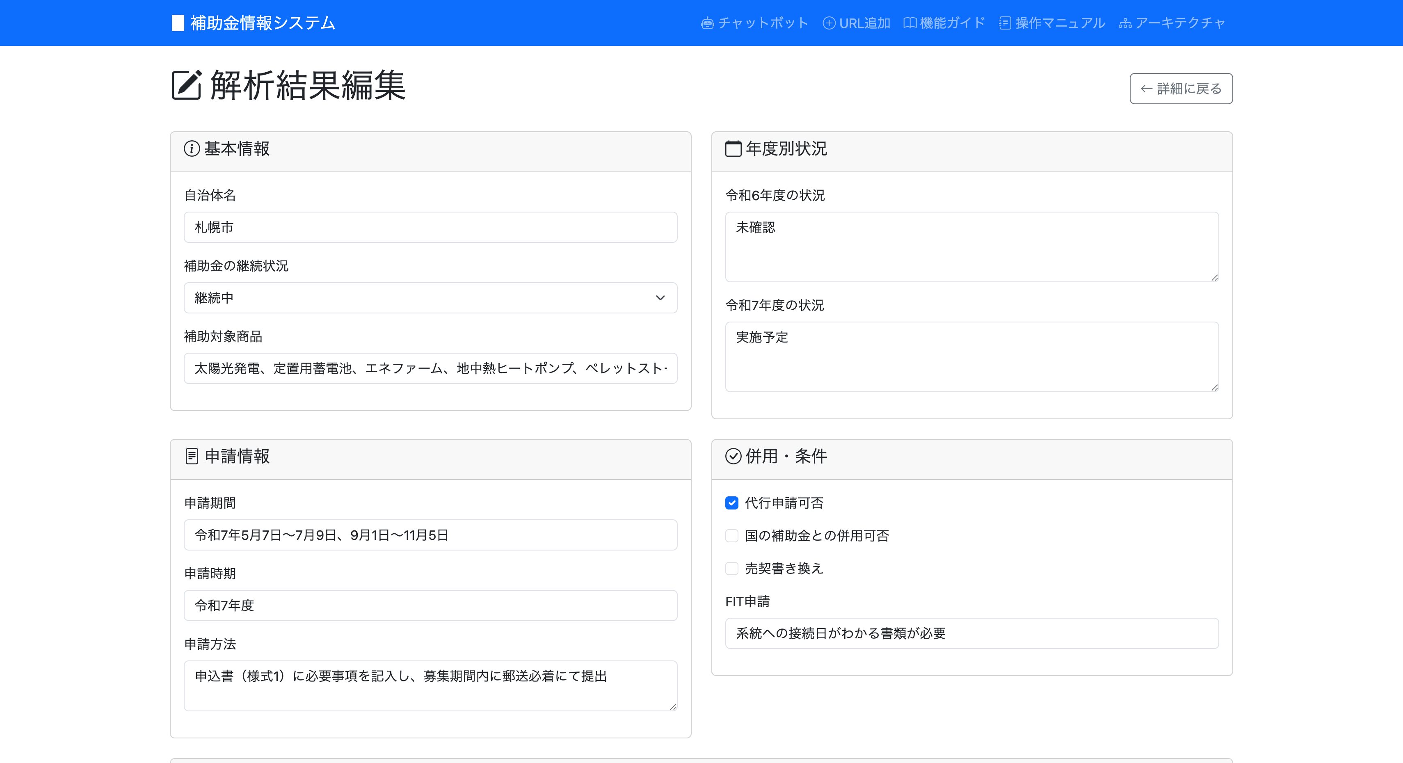This screenshot has height=763, width=1403.
Task: Click the 自治体名 field showing 札幌市
Action: click(x=430, y=227)
